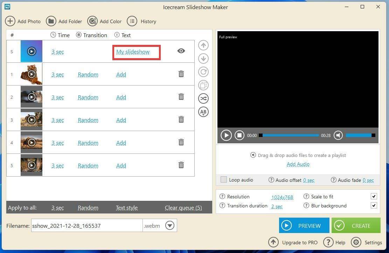This screenshot has width=389, height=253.
Task: Click the Add Color palette icon
Action: [92, 21]
